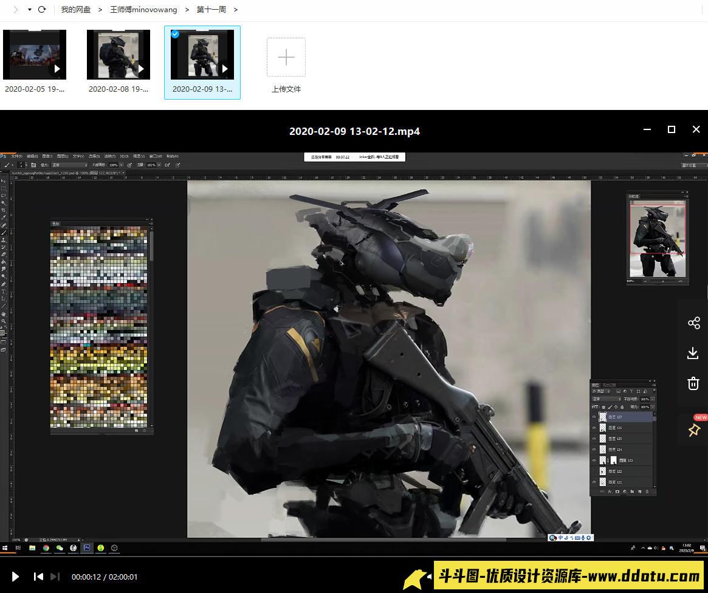Refresh the current cloud drive folder

point(42,9)
